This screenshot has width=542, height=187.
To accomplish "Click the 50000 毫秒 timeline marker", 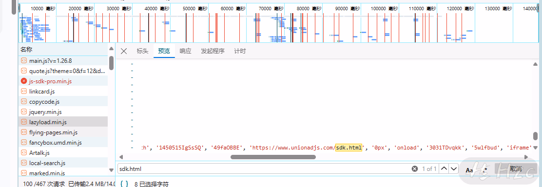I will (194, 9).
